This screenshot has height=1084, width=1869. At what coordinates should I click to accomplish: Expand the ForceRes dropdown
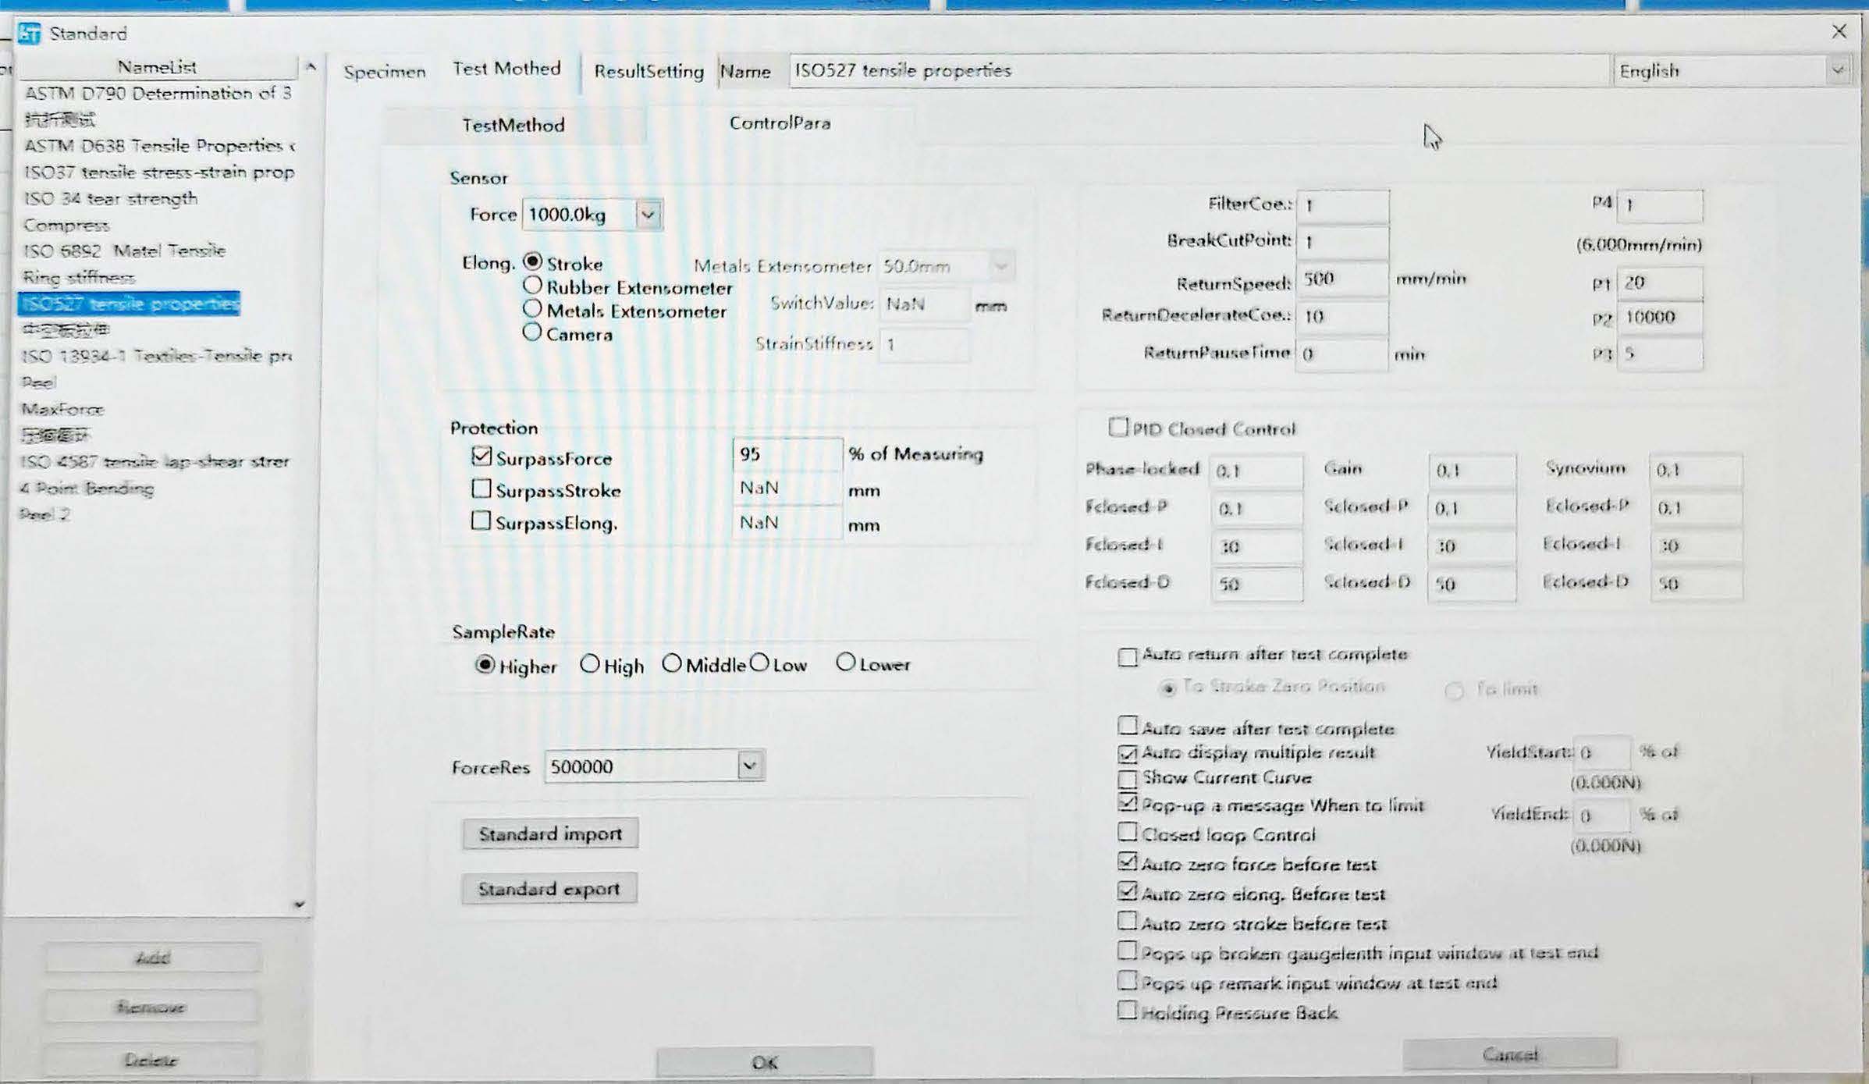click(749, 766)
